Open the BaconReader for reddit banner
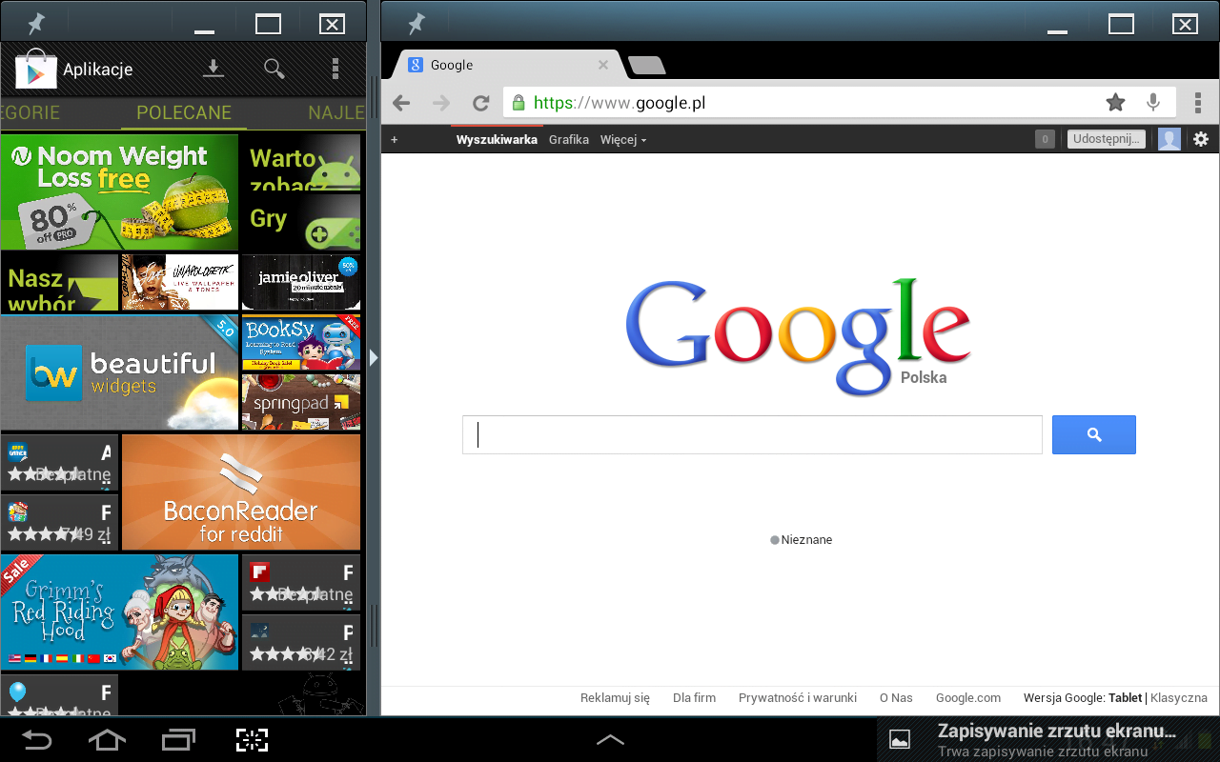Screen dimensions: 1220x762 (x=241, y=492)
